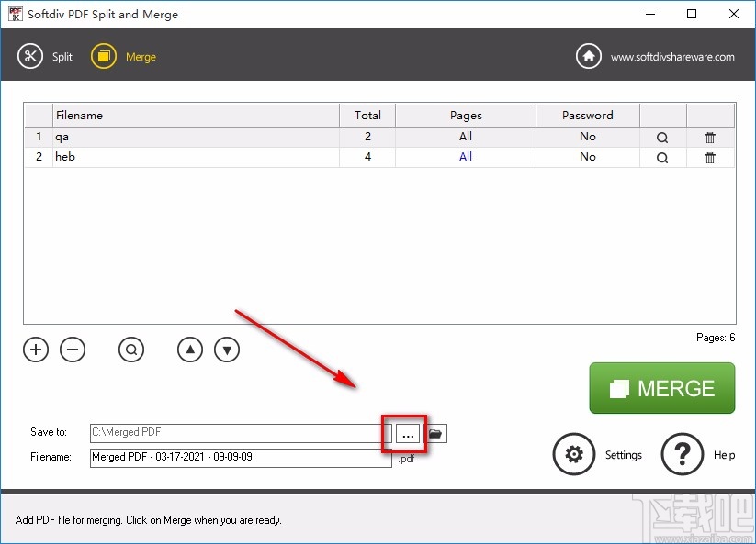Open the home website icon
This screenshot has width=756, height=544.
tap(588, 56)
